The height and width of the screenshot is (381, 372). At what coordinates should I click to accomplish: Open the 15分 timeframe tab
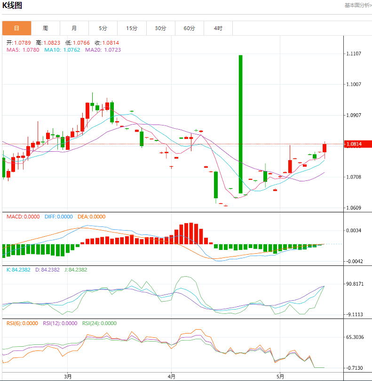click(132, 28)
